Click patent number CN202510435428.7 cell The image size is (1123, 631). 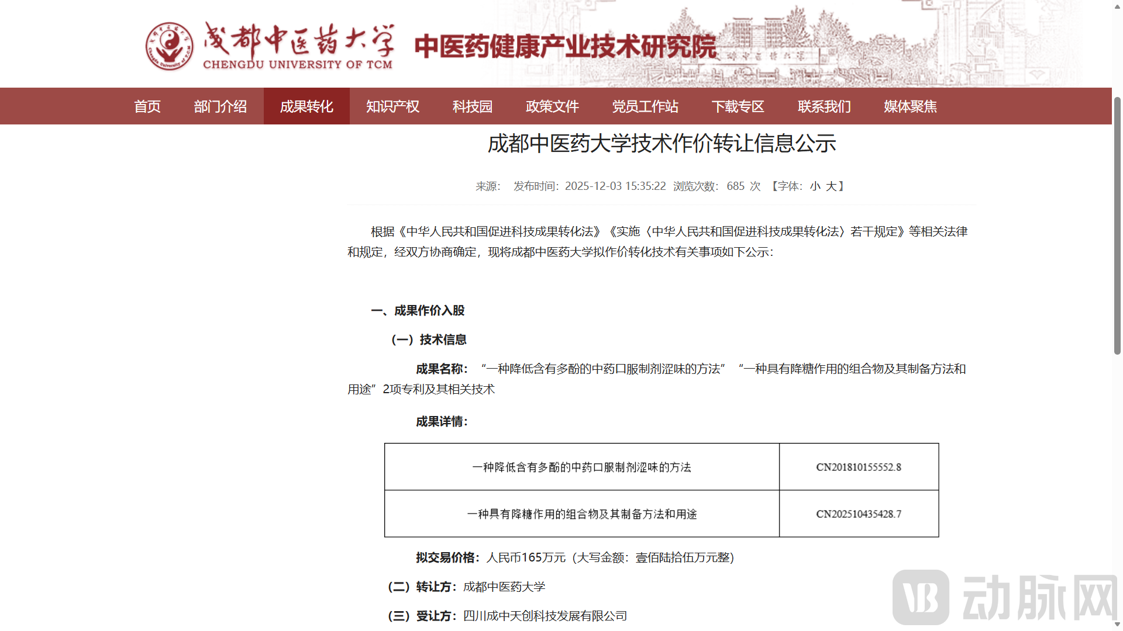pyautogui.click(x=859, y=514)
